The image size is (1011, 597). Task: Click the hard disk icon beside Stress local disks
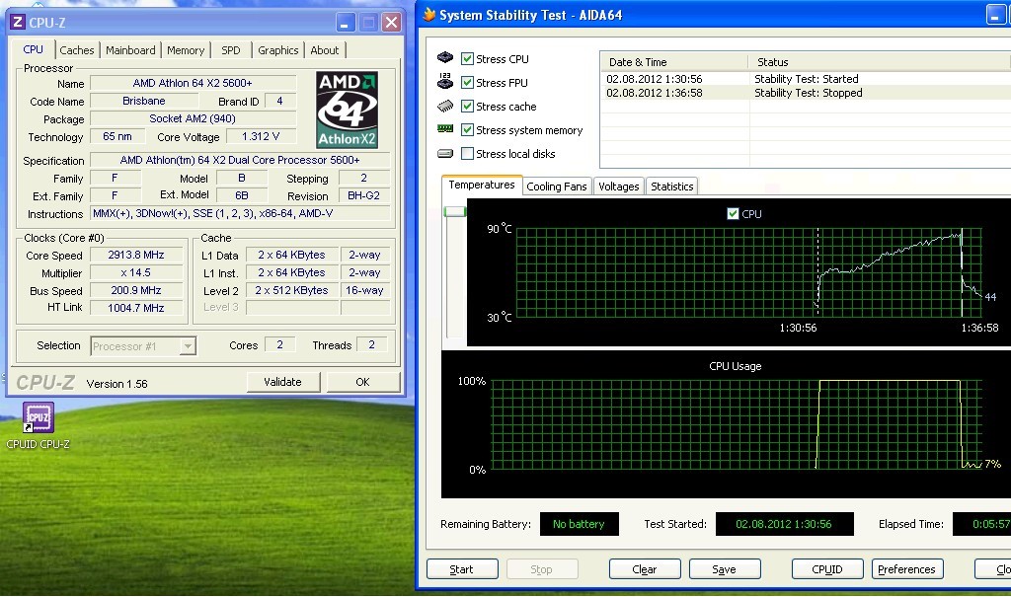[x=445, y=153]
